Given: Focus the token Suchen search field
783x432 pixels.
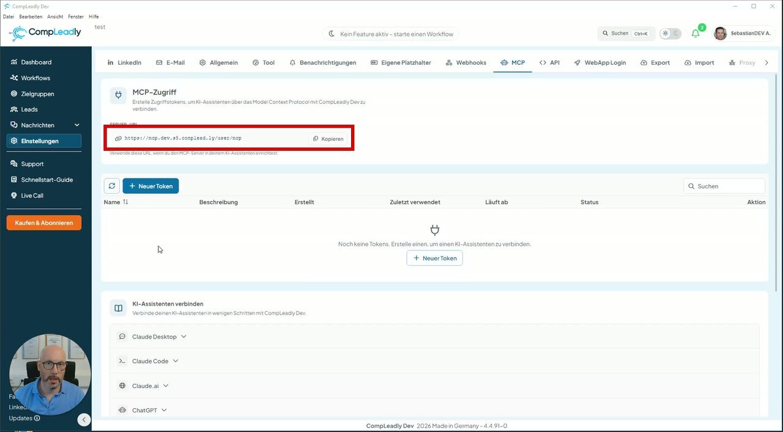Looking at the screenshot, I should pos(724,186).
